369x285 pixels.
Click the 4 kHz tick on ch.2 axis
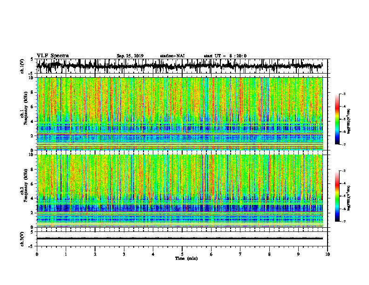(32, 198)
